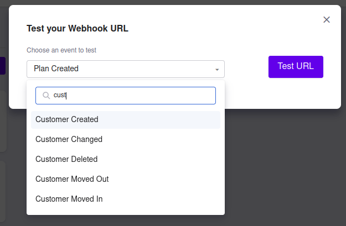
Task: Open the Plan Created event combo box
Action: tap(125, 69)
